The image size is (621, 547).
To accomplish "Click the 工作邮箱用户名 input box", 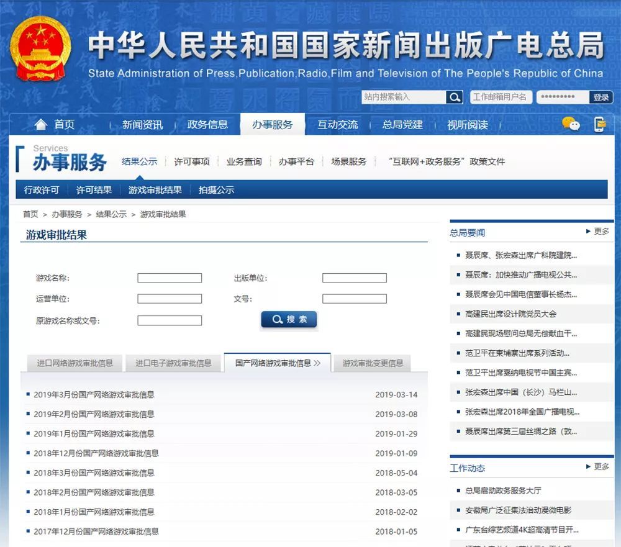I will pos(501,97).
